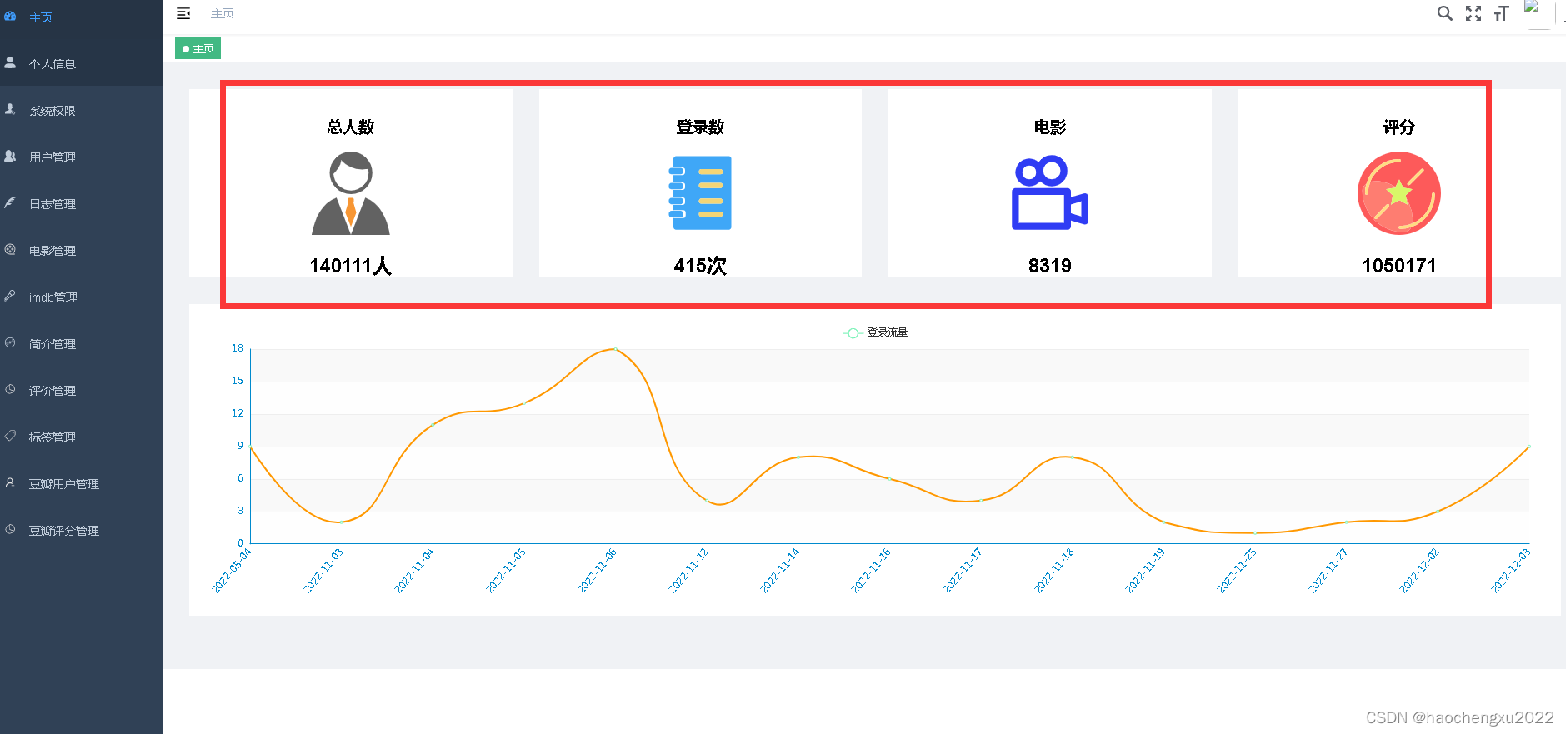Click the 2022-11-06 peak data point

[x=615, y=349]
